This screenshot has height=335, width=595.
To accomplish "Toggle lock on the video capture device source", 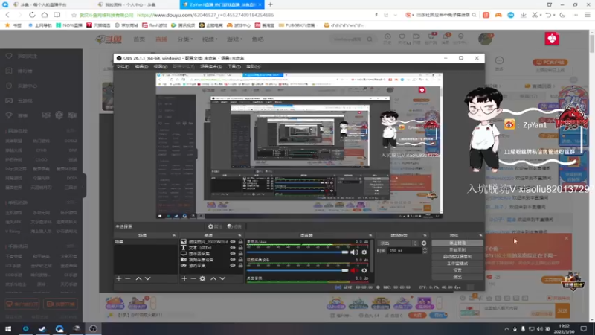I will pyautogui.click(x=240, y=259).
